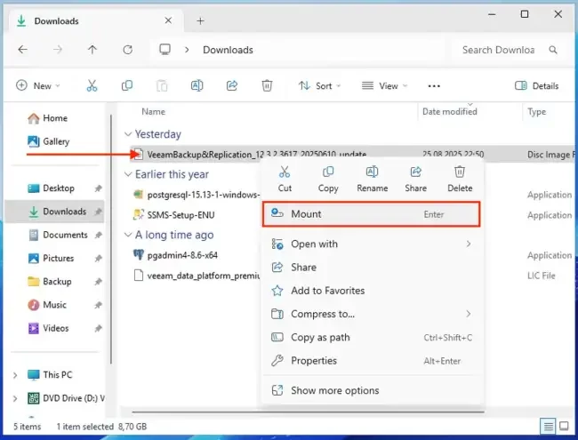Sort by the Name column header
578x440 pixels.
153,112
